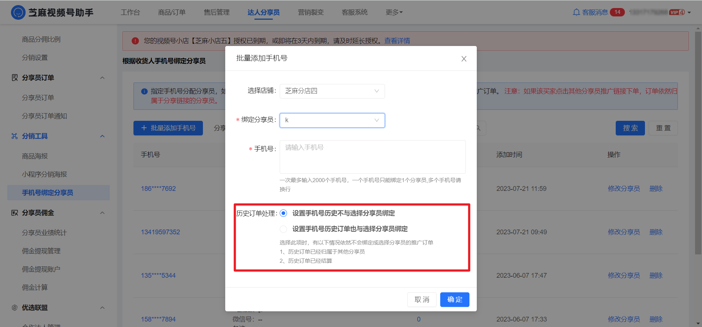Click 删除 for the 13419597352 row
Image resolution: width=702 pixels, height=327 pixels.
tap(656, 232)
